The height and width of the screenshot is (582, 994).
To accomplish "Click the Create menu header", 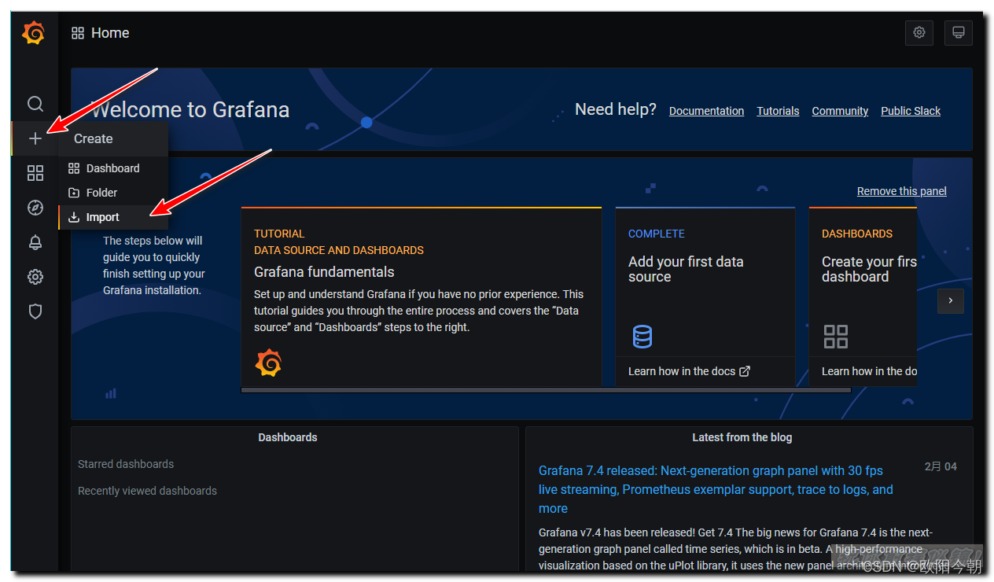I will (x=113, y=138).
